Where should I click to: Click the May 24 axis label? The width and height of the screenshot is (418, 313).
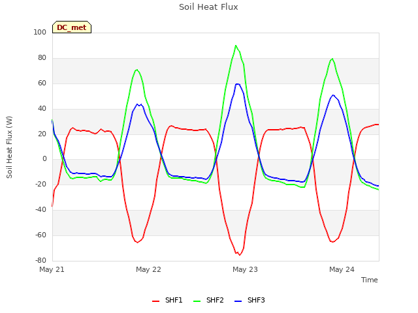(x=342, y=269)
